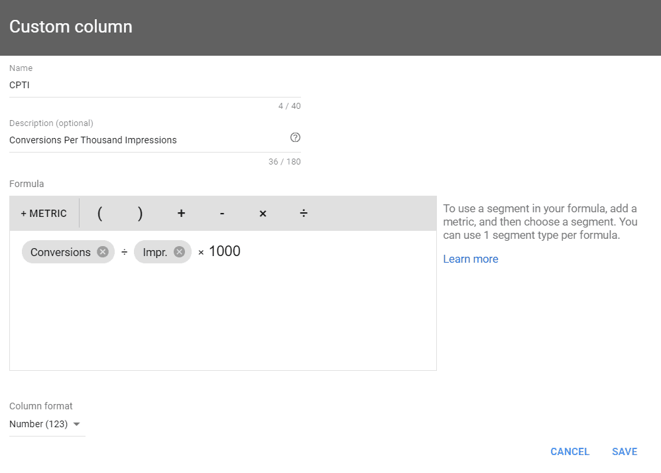Remove the Impr. metric chip
Screen dimensions: 661x473
pos(179,252)
